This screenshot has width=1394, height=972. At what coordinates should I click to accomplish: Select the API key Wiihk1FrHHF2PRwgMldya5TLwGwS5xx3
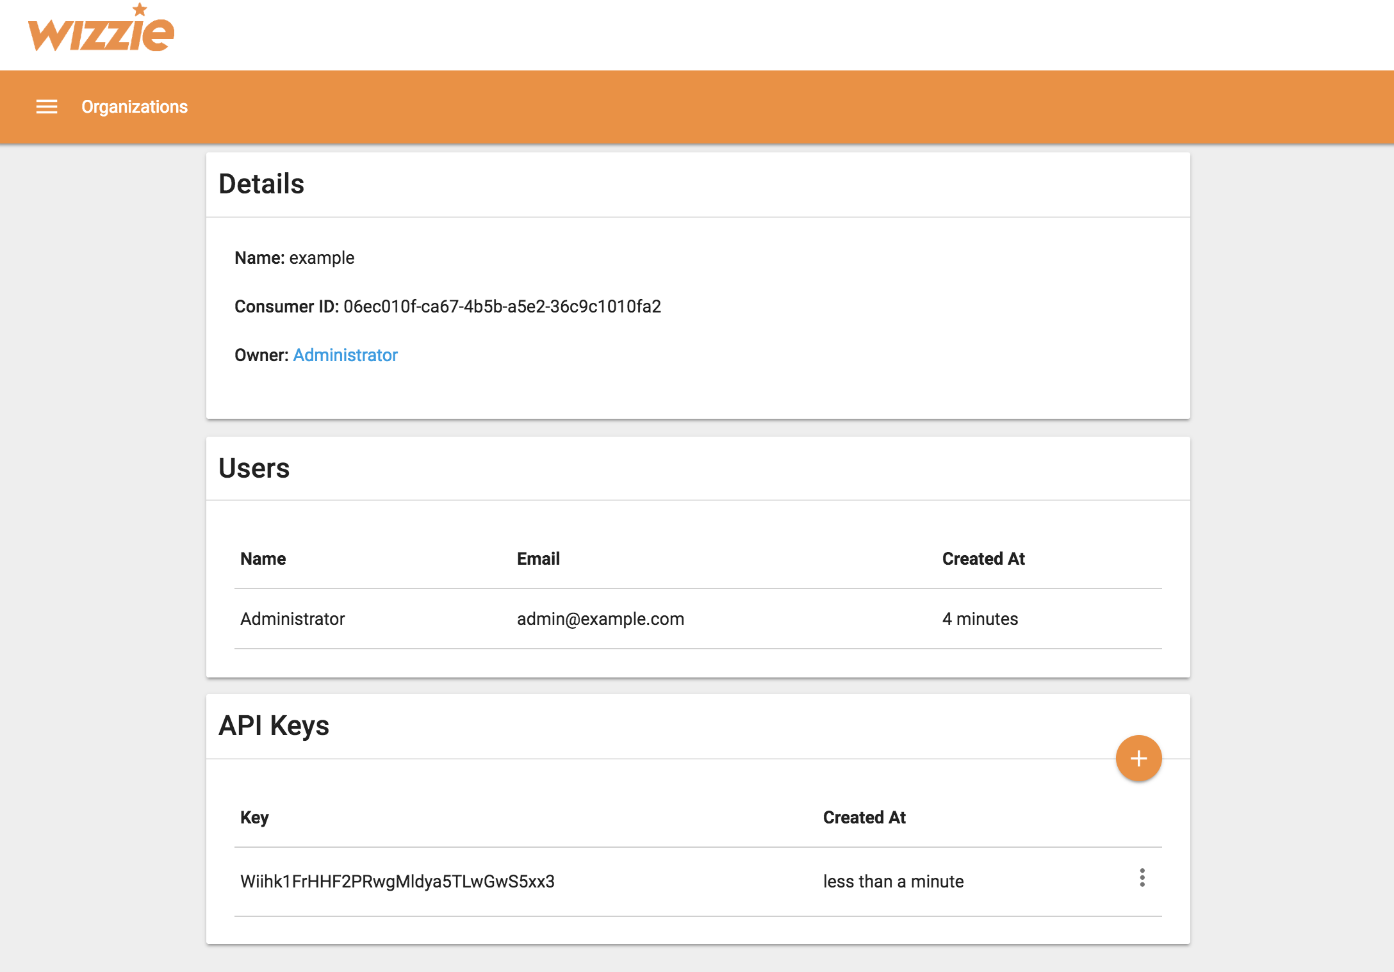click(x=398, y=882)
